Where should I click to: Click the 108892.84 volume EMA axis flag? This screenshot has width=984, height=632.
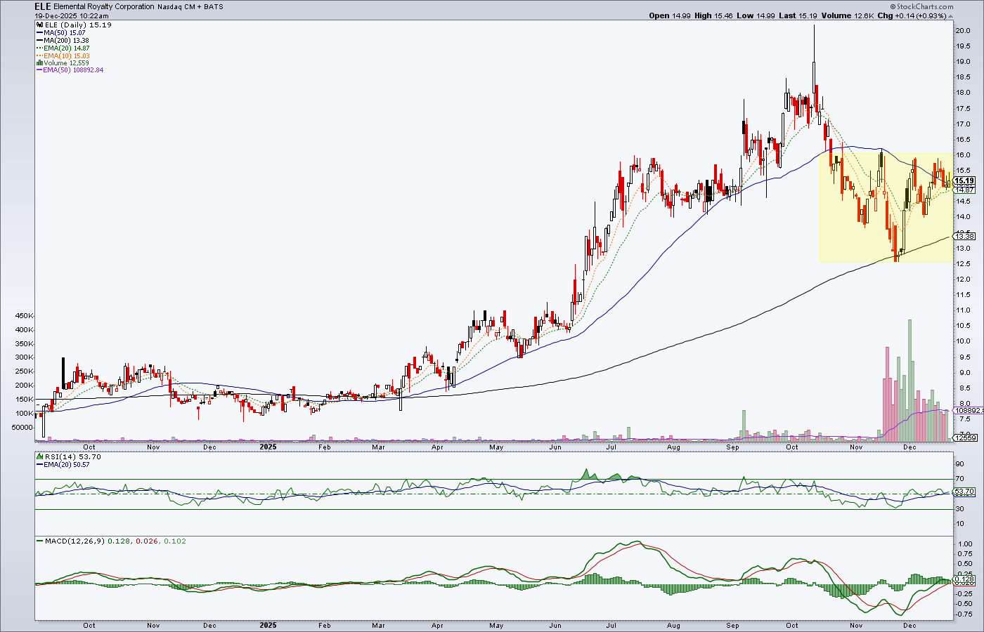[x=969, y=410]
